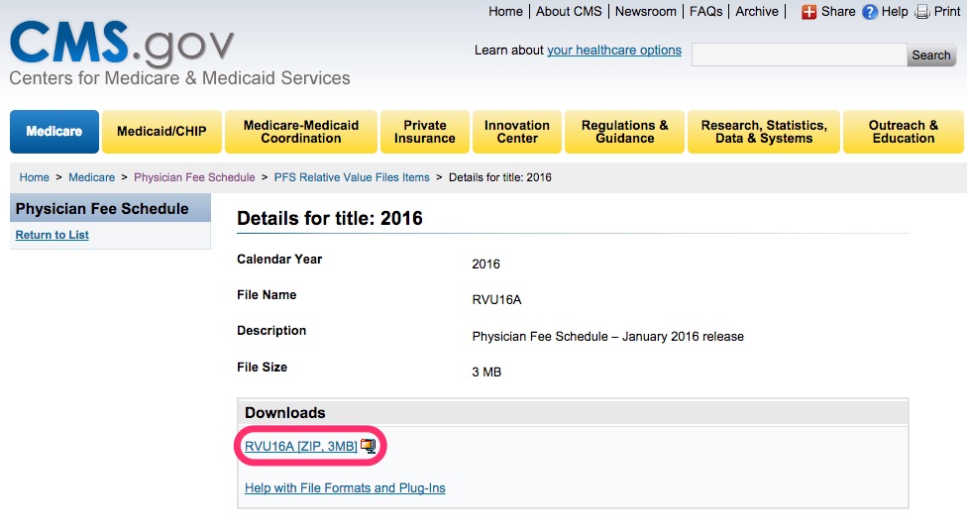Click the File Size value 3 MB
This screenshot has height=529, width=967.
coord(486,372)
